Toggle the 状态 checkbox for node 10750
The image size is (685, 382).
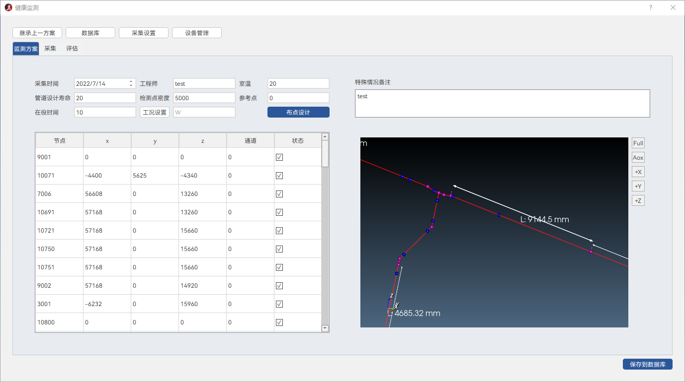279,249
